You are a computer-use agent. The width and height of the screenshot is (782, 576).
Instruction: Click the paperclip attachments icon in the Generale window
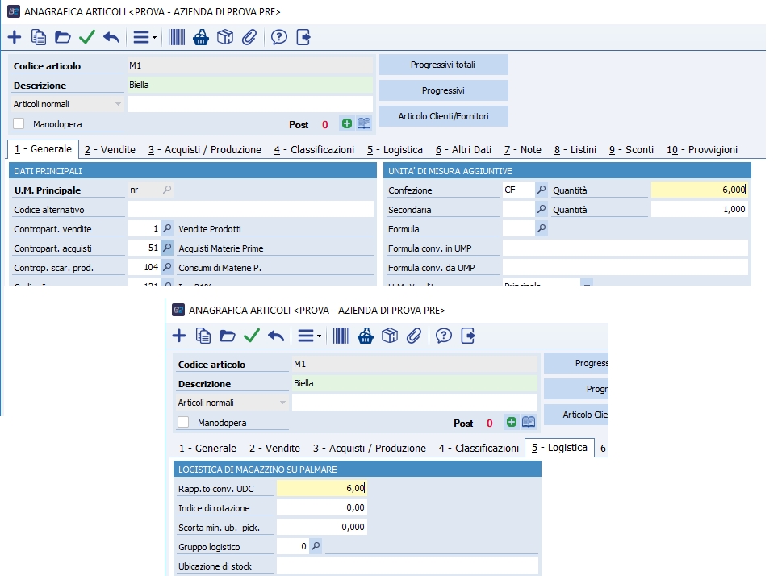tap(250, 37)
